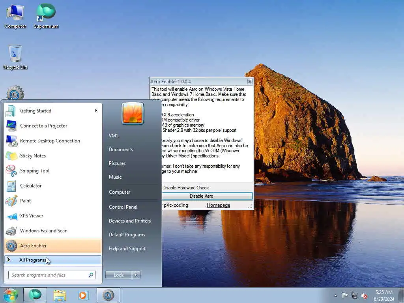The height and width of the screenshot is (303, 404).
Task: Click the Show desktop strip at taskbar end
Action: 402,295
